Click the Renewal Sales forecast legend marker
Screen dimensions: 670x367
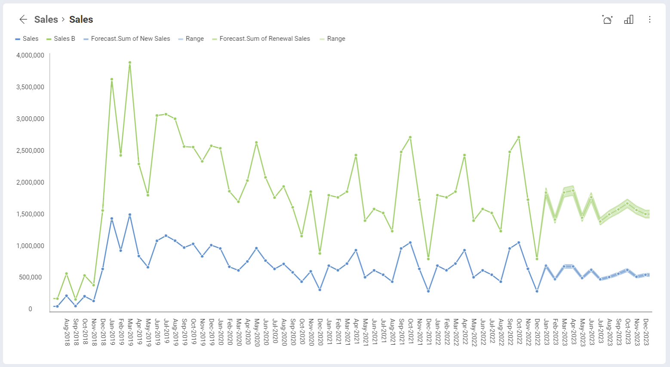click(x=215, y=39)
